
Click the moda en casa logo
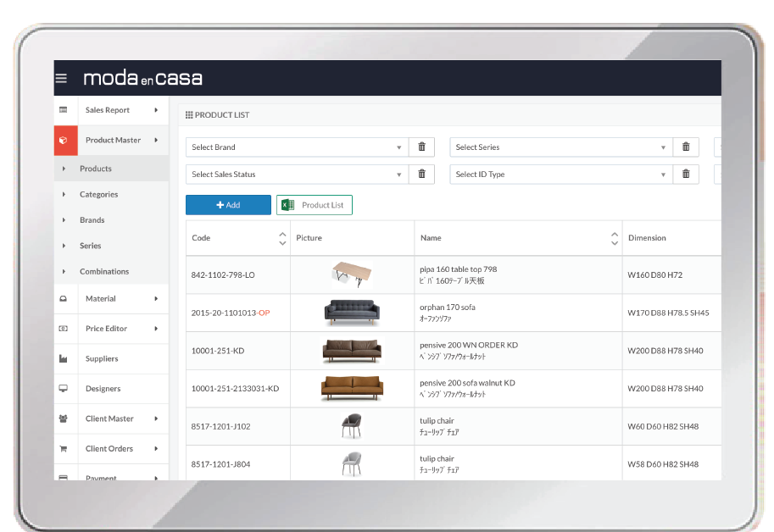coord(142,78)
